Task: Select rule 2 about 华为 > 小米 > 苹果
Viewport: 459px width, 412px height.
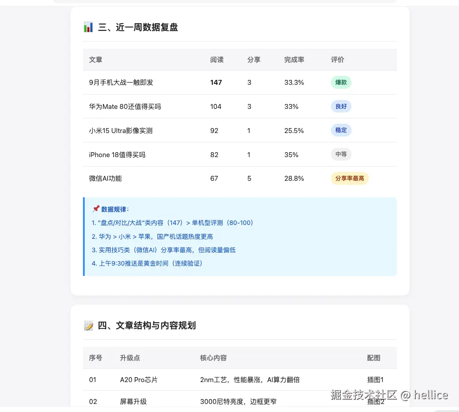Action: (152, 237)
